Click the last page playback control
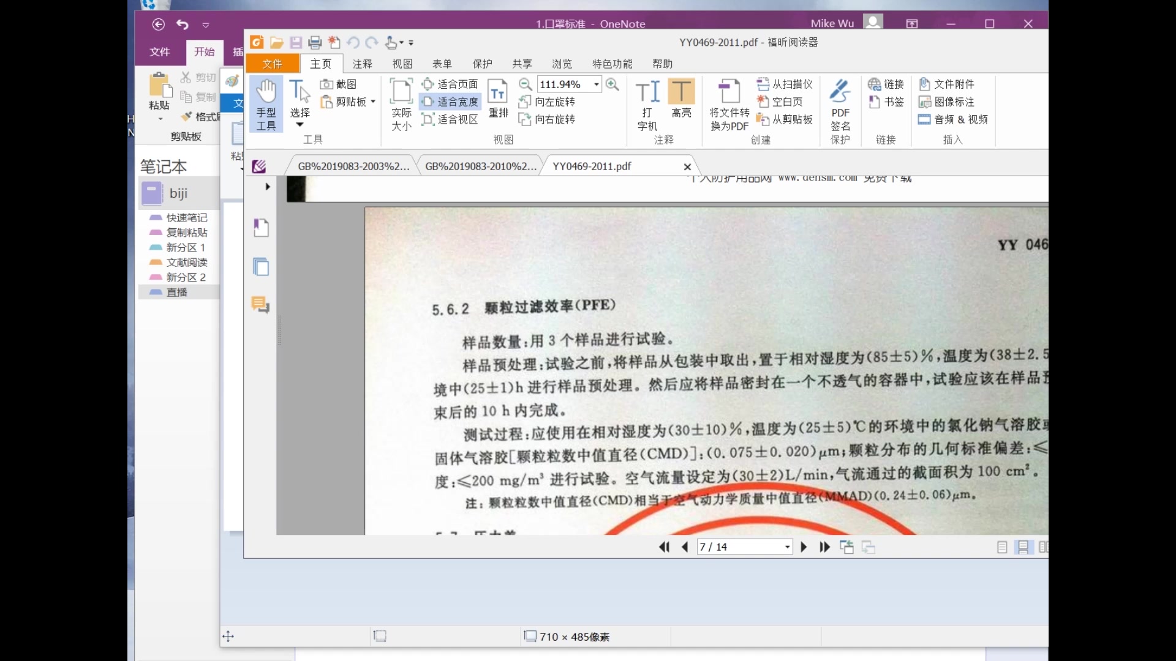Screen dimensions: 1176x661 824,547
